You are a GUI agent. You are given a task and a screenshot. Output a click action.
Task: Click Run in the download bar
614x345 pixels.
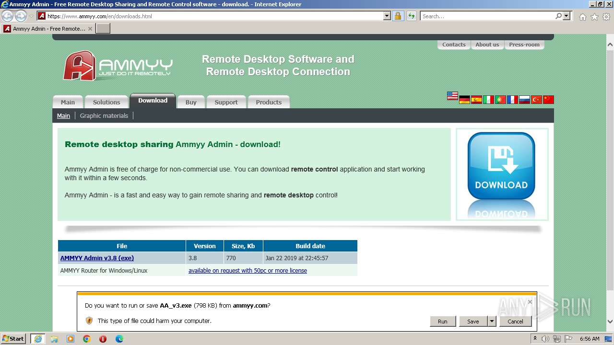pos(443,322)
